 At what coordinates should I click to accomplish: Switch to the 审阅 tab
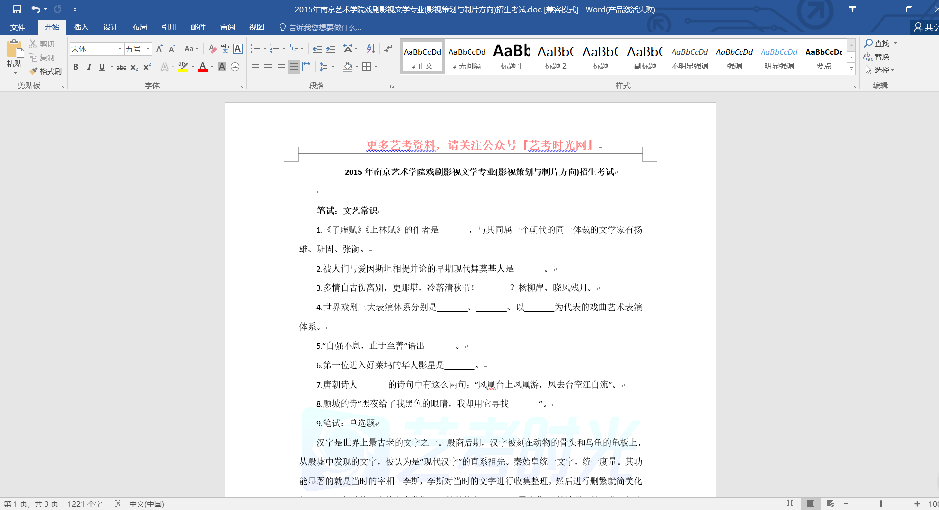pyautogui.click(x=228, y=27)
